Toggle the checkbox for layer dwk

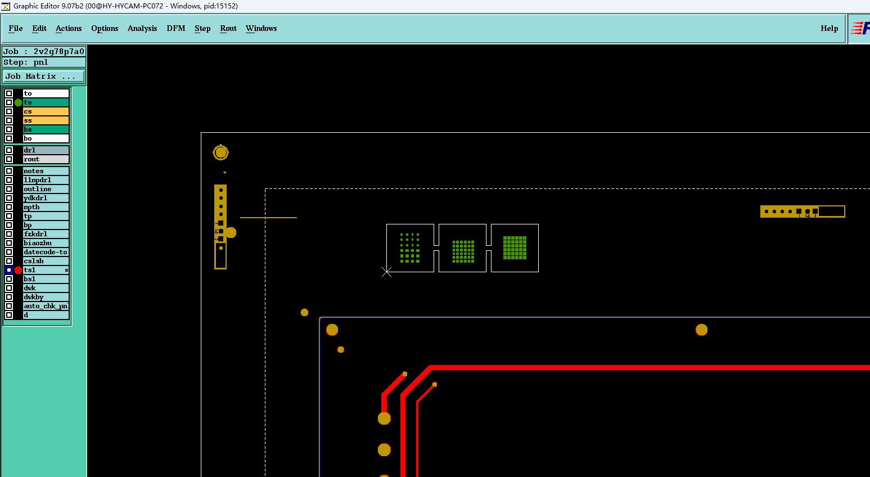[x=9, y=288]
